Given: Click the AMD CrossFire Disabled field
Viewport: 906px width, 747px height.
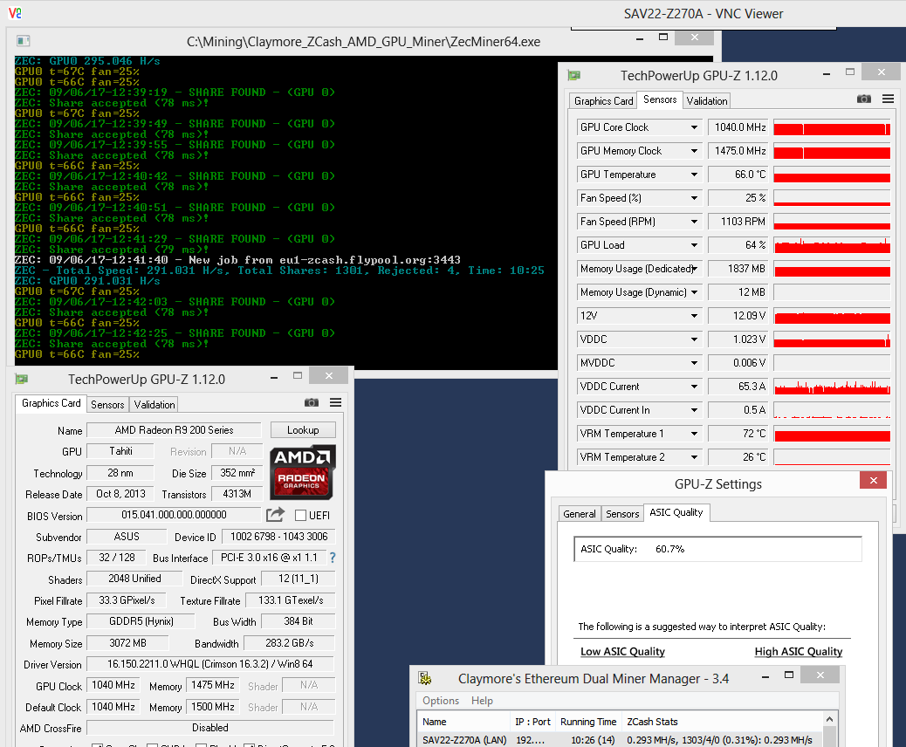Looking at the screenshot, I should [x=210, y=728].
